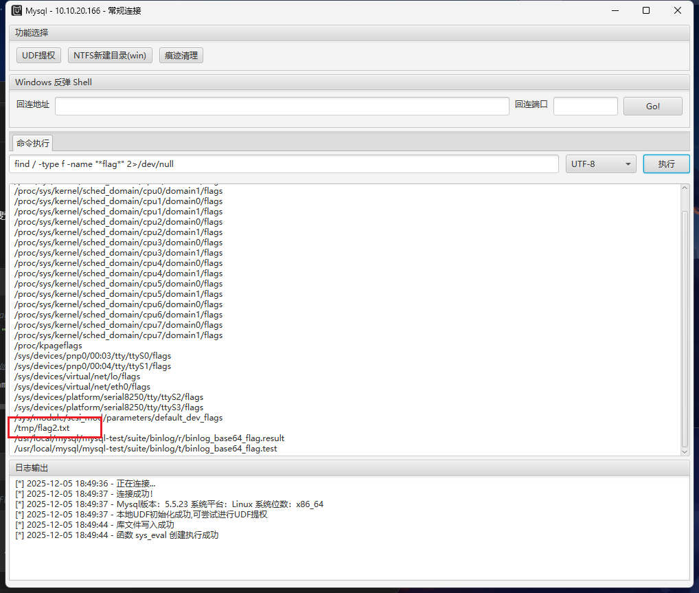Click the output scrollbar down arrow
This screenshot has height=593, width=699.
click(x=684, y=451)
